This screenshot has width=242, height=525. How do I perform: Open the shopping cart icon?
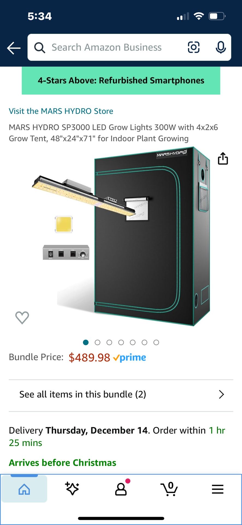pos(169,489)
